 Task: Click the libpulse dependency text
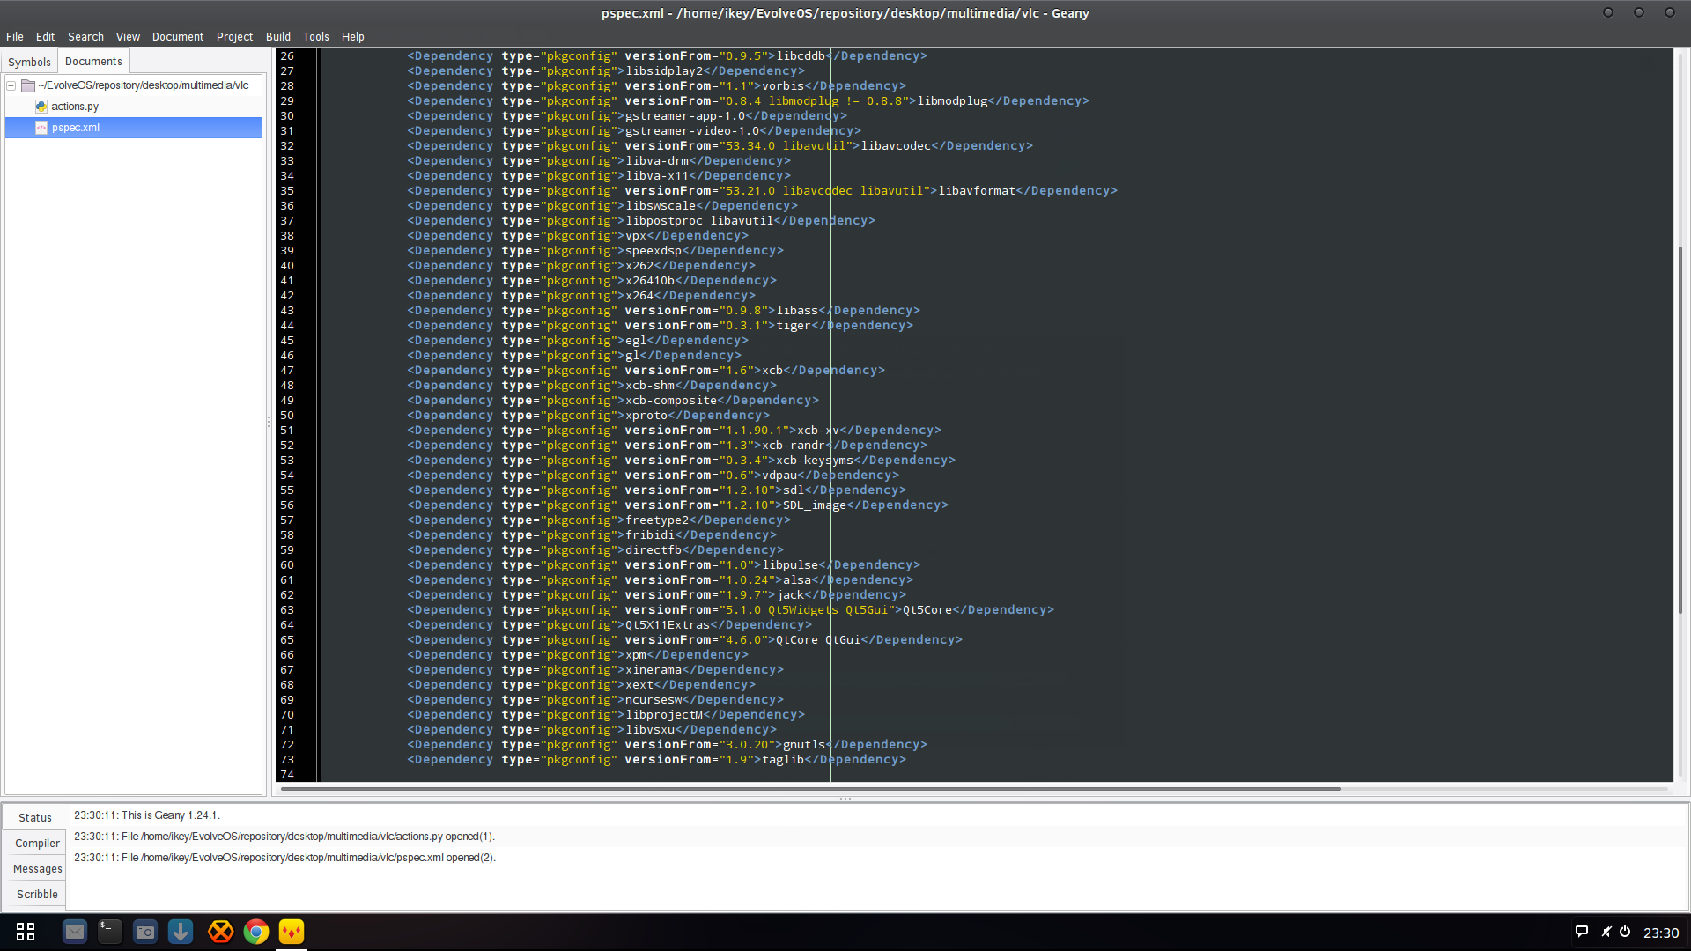(x=790, y=565)
